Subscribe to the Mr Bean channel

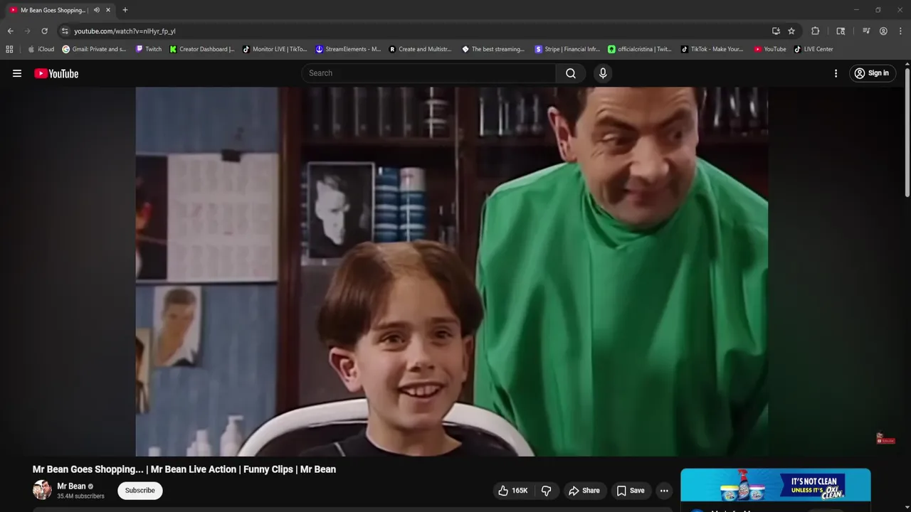pyautogui.click(x=140, y=491)
